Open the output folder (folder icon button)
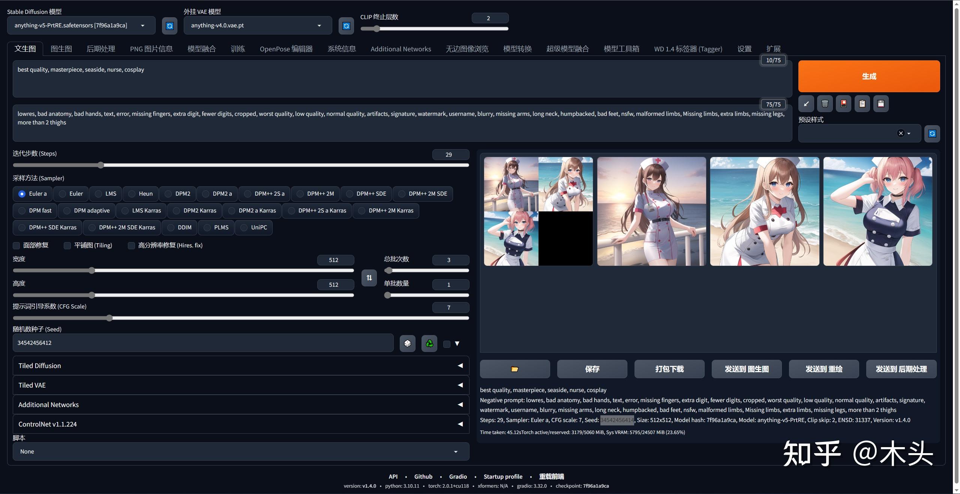 pos(514,369)
